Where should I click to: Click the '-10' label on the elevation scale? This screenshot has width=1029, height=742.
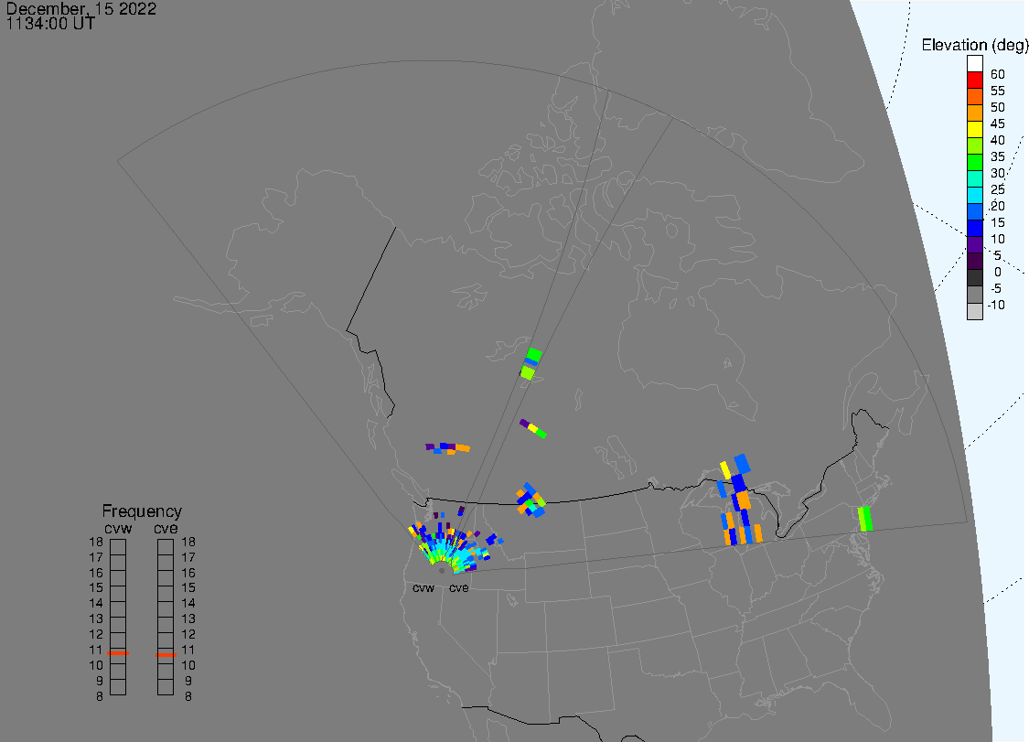pyautogui.click(x=996, y=305)
